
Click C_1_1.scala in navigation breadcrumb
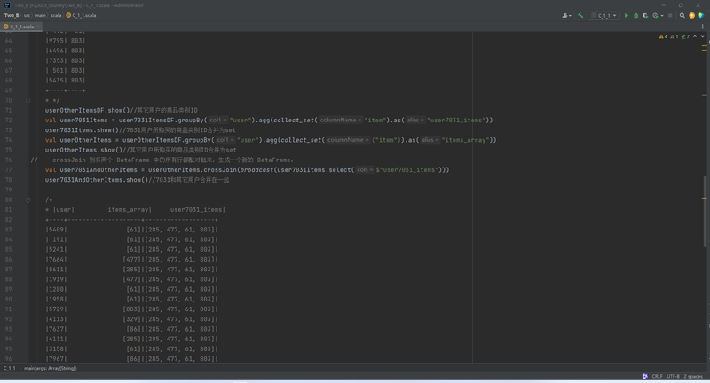coord(81,15)
